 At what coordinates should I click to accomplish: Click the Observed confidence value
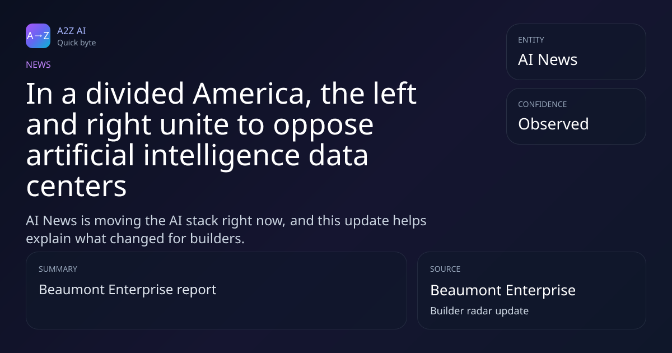(553, 124)
